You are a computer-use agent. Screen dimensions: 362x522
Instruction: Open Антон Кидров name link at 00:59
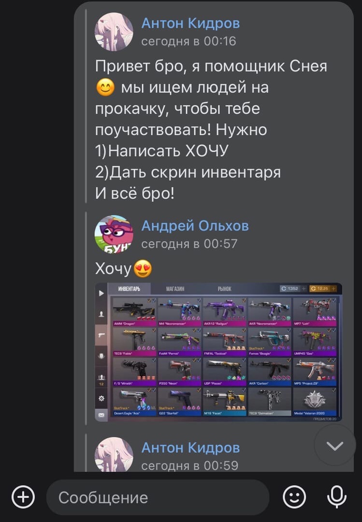pyautogui.click(x=190, y=448)
